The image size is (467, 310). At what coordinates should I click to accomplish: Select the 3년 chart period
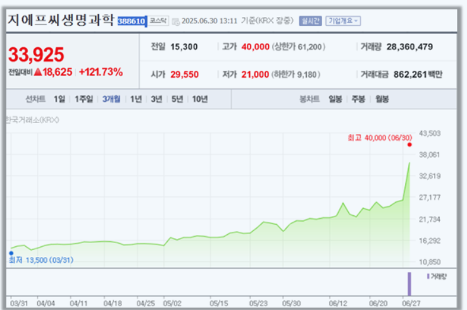tap(156, 99)
